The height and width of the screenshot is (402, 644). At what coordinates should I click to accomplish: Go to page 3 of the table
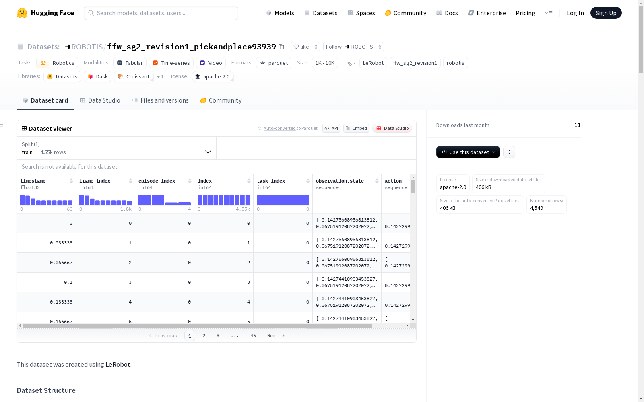218,336
